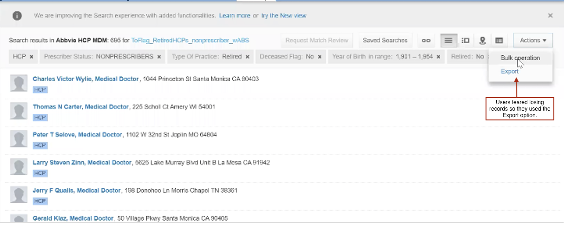Click the Request Match Review button
The image size is (565, 225).
pos(317,40)
